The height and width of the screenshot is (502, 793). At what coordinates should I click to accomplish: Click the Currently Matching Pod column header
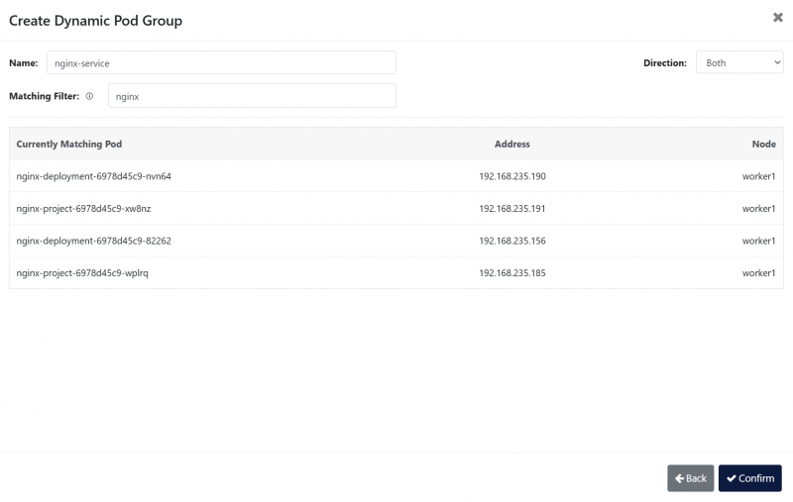click(x=69, y=144)
